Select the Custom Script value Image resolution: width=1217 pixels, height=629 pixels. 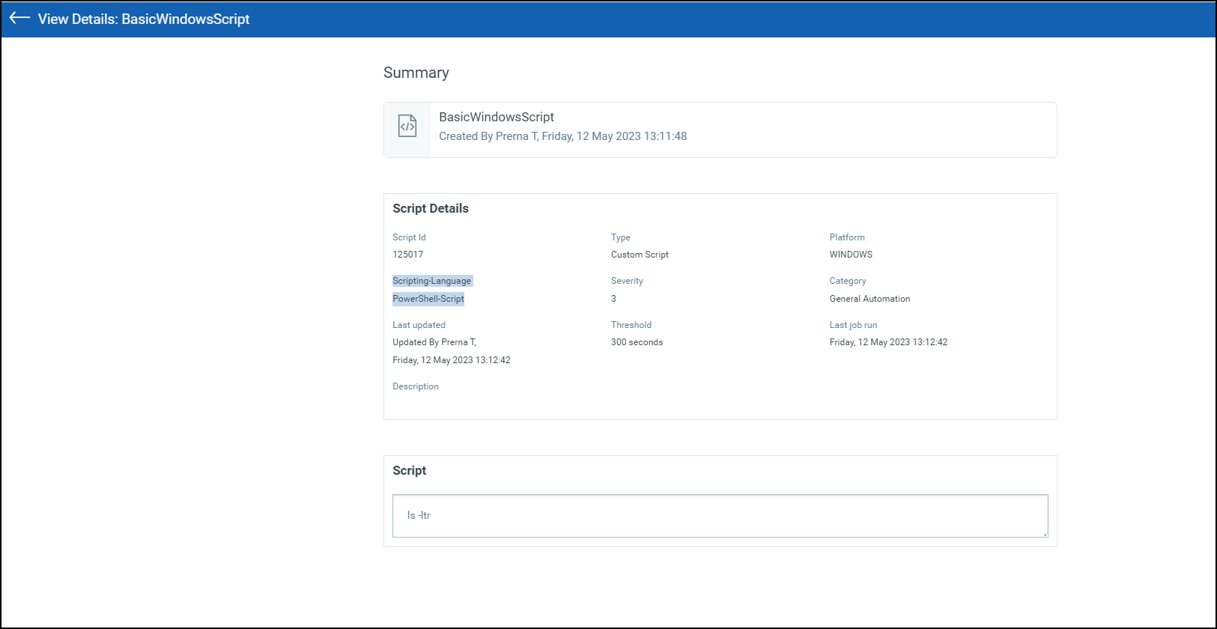(640, 255)
